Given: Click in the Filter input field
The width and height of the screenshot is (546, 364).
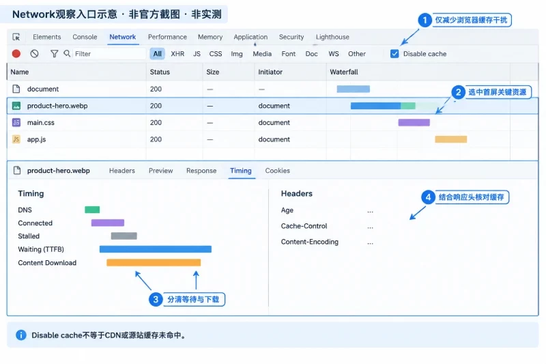Looking at the screenshot, I should click(109, 54).
